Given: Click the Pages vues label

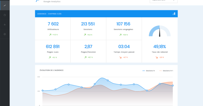Looking at the screenshot, I should 53,52.
